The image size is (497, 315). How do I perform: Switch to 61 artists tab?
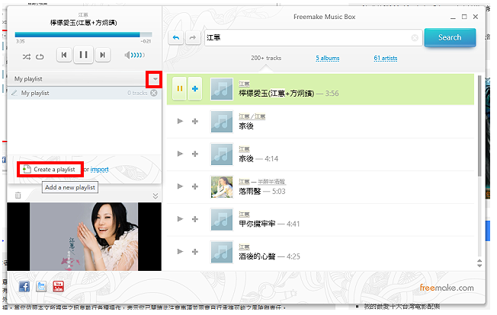click(386, 58)
